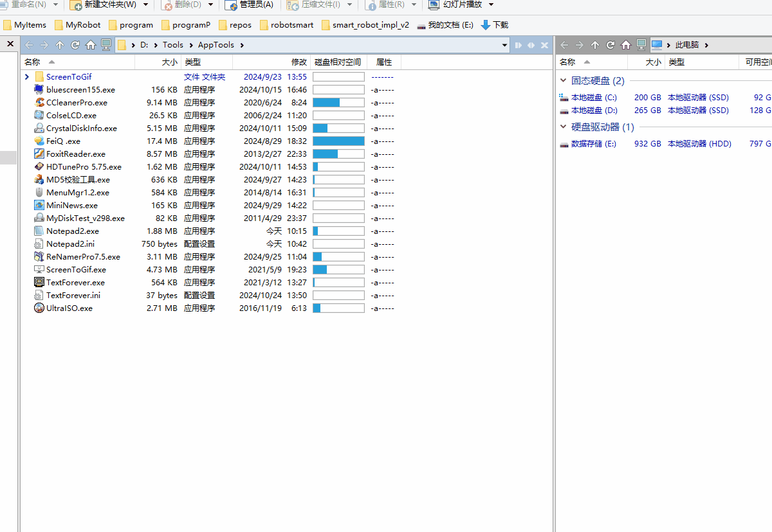Image resolution: width=772 pixels, height=532 pixels.
Task: Click Home icon in right pane toolbar
Action: pos(626,45)
